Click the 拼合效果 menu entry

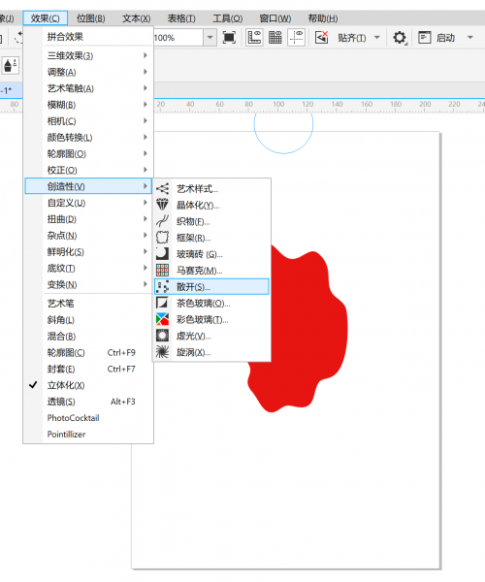(x=88, y=37)
